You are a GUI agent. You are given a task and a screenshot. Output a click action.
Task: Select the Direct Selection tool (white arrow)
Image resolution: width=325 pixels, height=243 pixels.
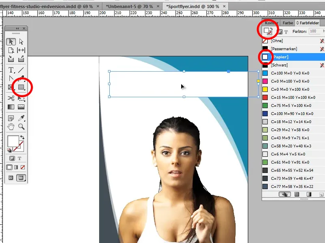[x=21, y=42]
